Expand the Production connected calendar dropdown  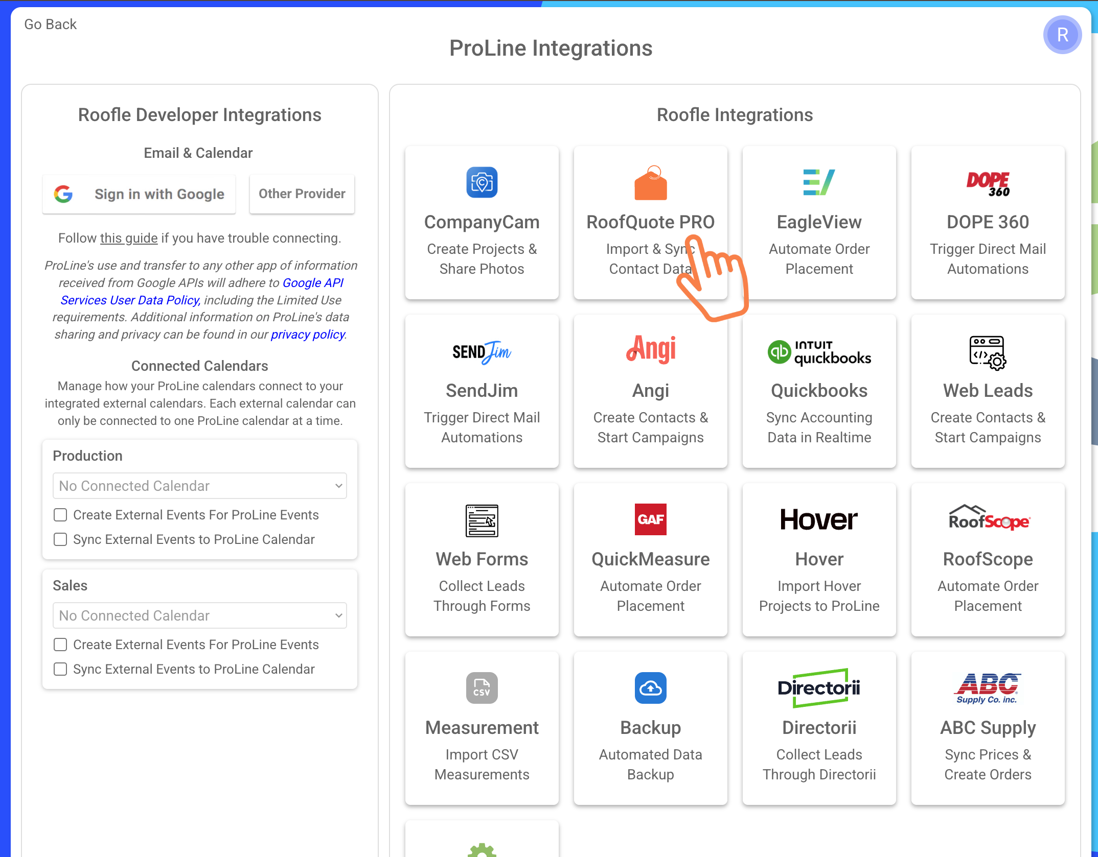pyautogui.click(x=200, y=486)
